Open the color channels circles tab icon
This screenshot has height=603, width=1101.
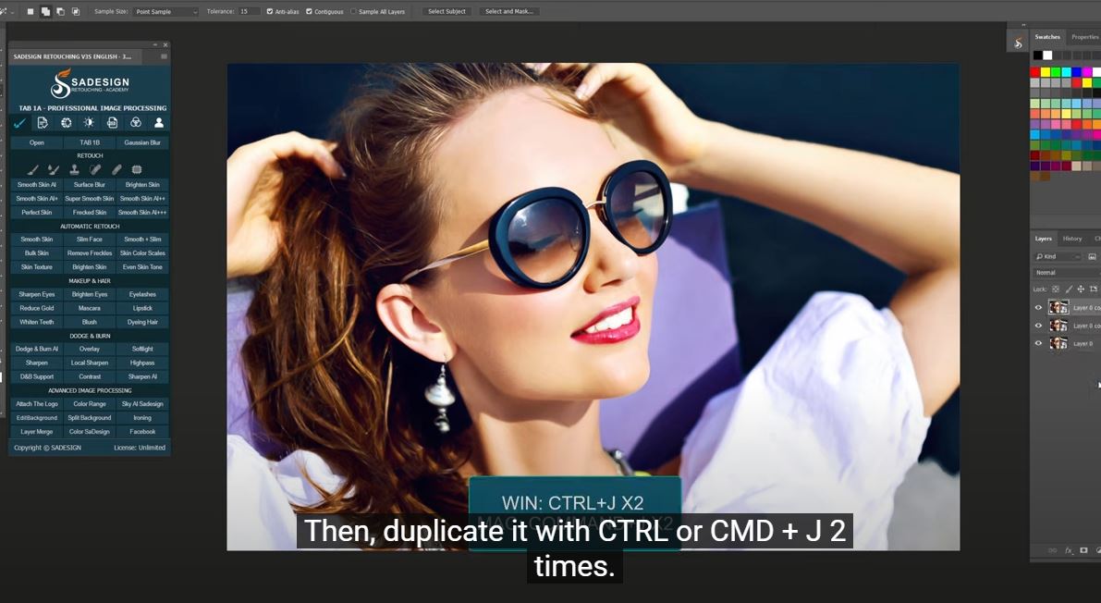pos(136,123)
